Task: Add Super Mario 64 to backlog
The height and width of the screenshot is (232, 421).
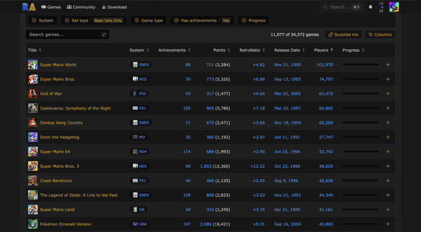Action: click(388, 151)
